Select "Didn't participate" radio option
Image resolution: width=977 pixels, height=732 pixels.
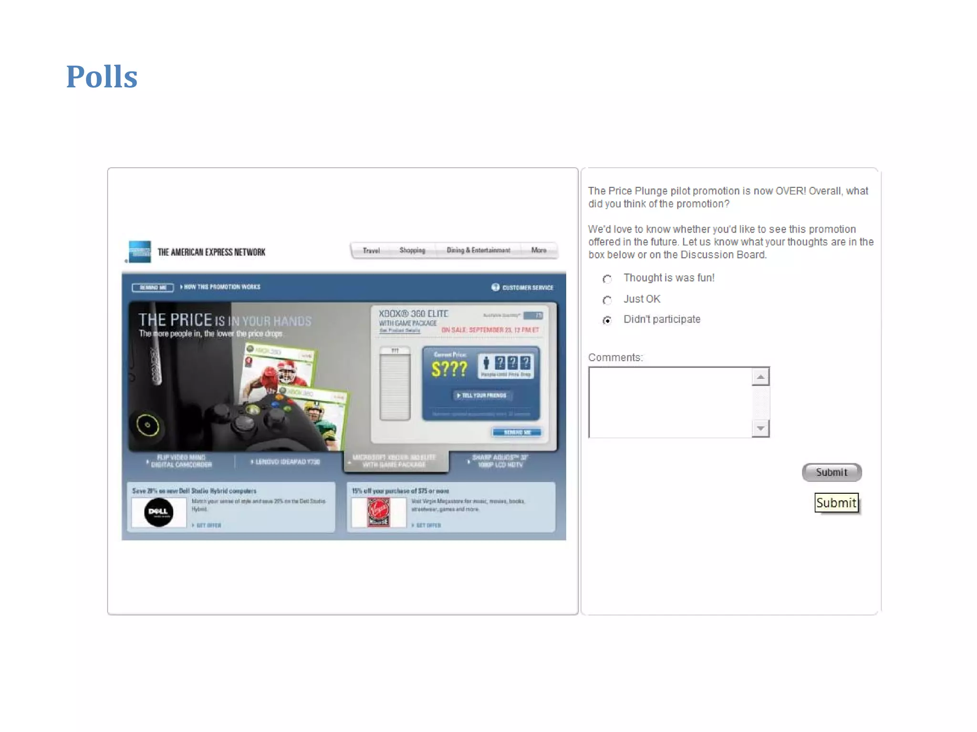click(x=607, y=320)
